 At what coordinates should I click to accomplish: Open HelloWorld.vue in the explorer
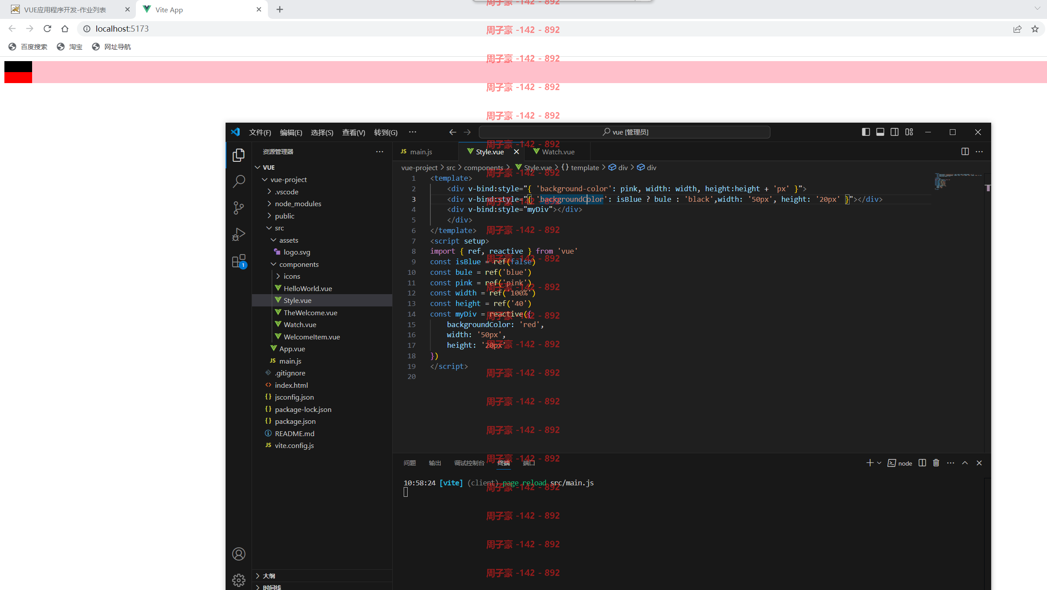point(322,288)
